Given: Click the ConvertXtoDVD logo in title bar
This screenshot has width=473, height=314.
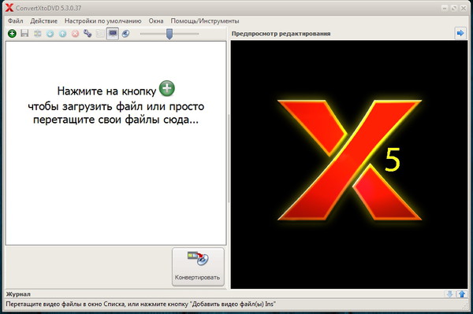Looking at the screenshot, I should tap(9, 8).
